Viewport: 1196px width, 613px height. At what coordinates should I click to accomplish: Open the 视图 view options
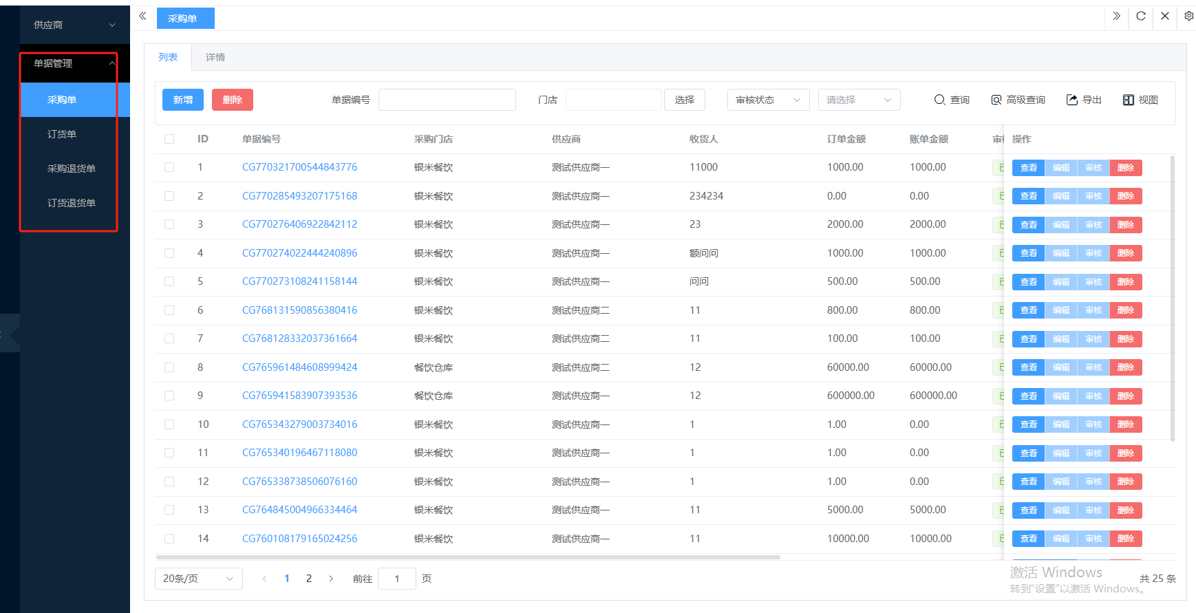point(1140,100)
